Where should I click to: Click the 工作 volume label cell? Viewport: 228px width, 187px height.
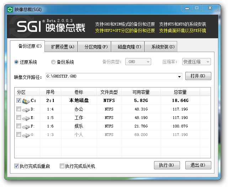79,118
